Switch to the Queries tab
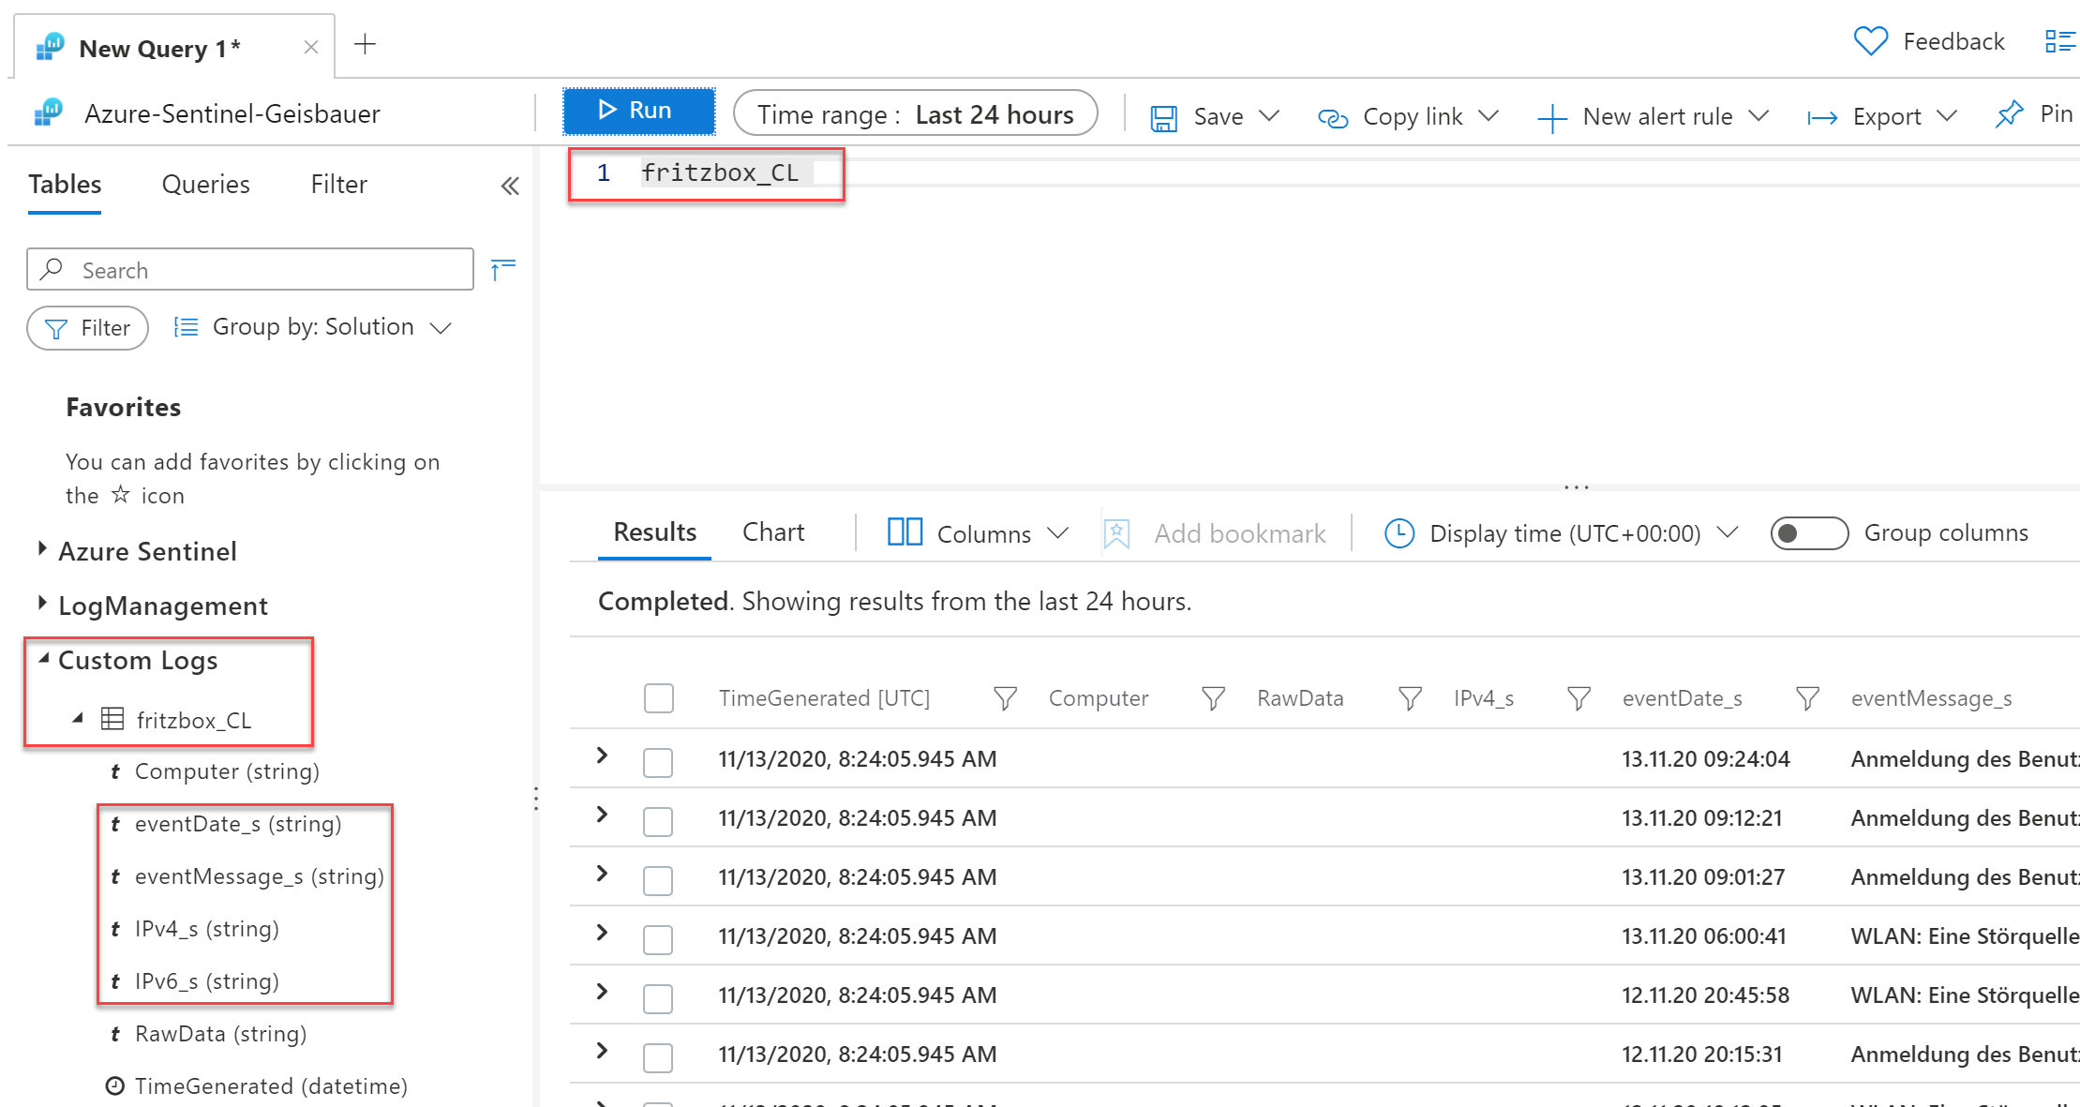This screenshot has width=2080, height=1107. (x=205, y=185)
